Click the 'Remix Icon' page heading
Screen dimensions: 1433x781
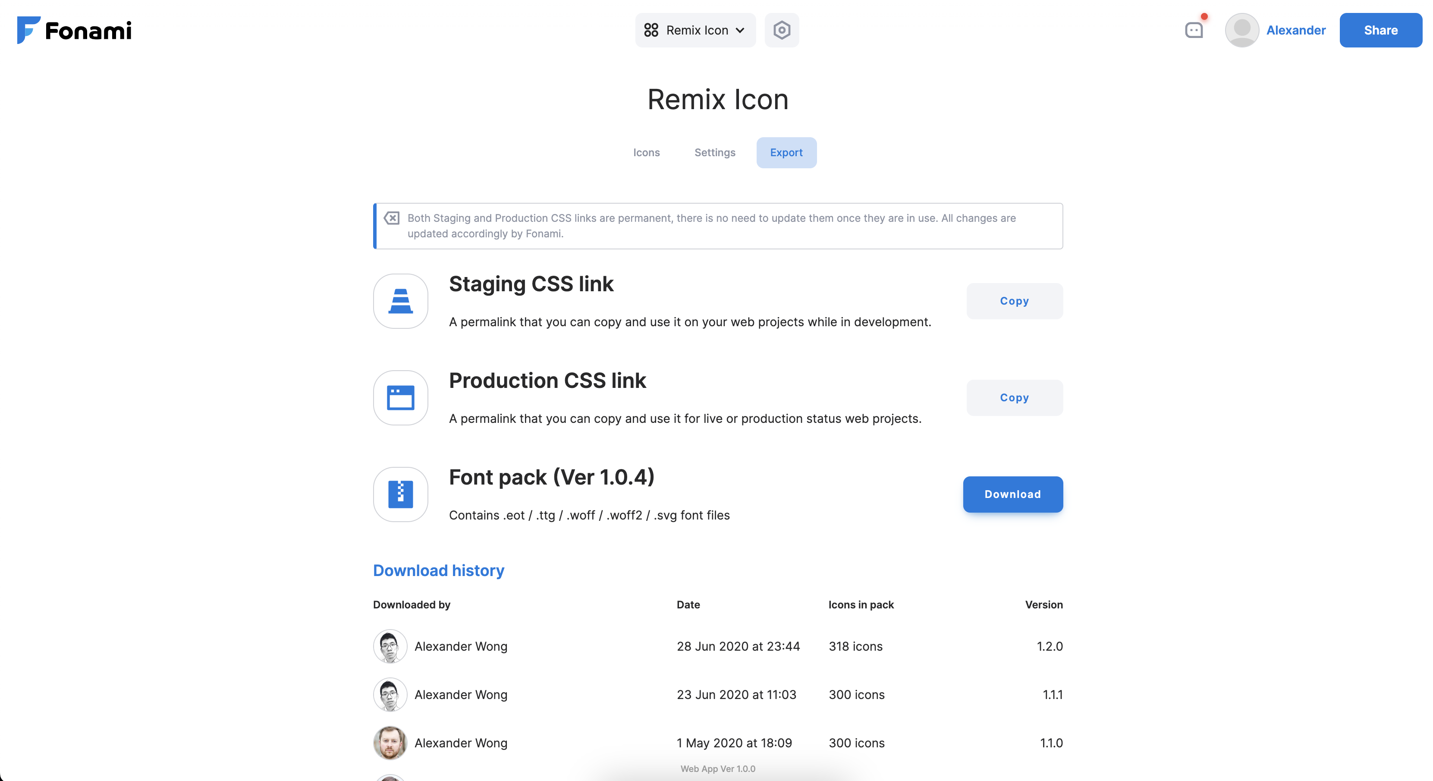pyautogui.click(x=718, y=100)
